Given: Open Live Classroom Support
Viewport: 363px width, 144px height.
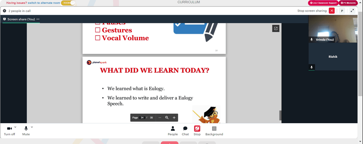Looking at the screenshot, I should tap(323, 3).
